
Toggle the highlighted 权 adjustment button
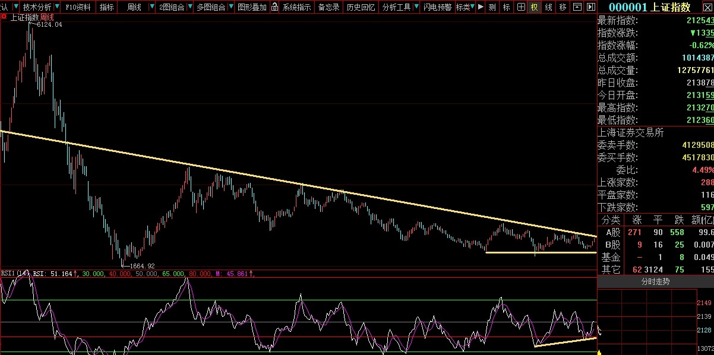click(534, 7)
